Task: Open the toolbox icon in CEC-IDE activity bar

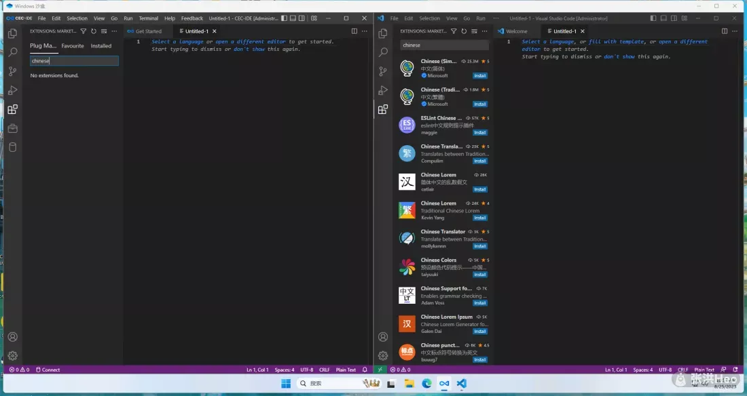Action: 12,128
